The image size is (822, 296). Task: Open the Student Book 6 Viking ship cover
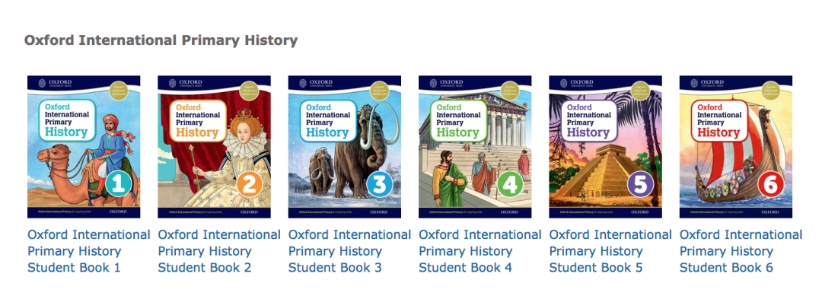pos(736,147)
